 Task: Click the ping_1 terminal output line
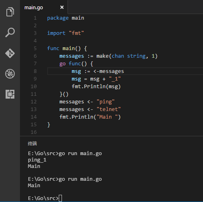[37, 160]
